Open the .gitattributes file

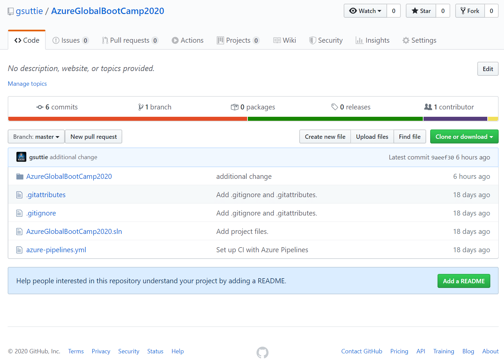(x=46, y=195)
